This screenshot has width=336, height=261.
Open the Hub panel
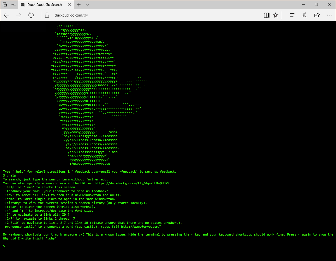[292, 15]
